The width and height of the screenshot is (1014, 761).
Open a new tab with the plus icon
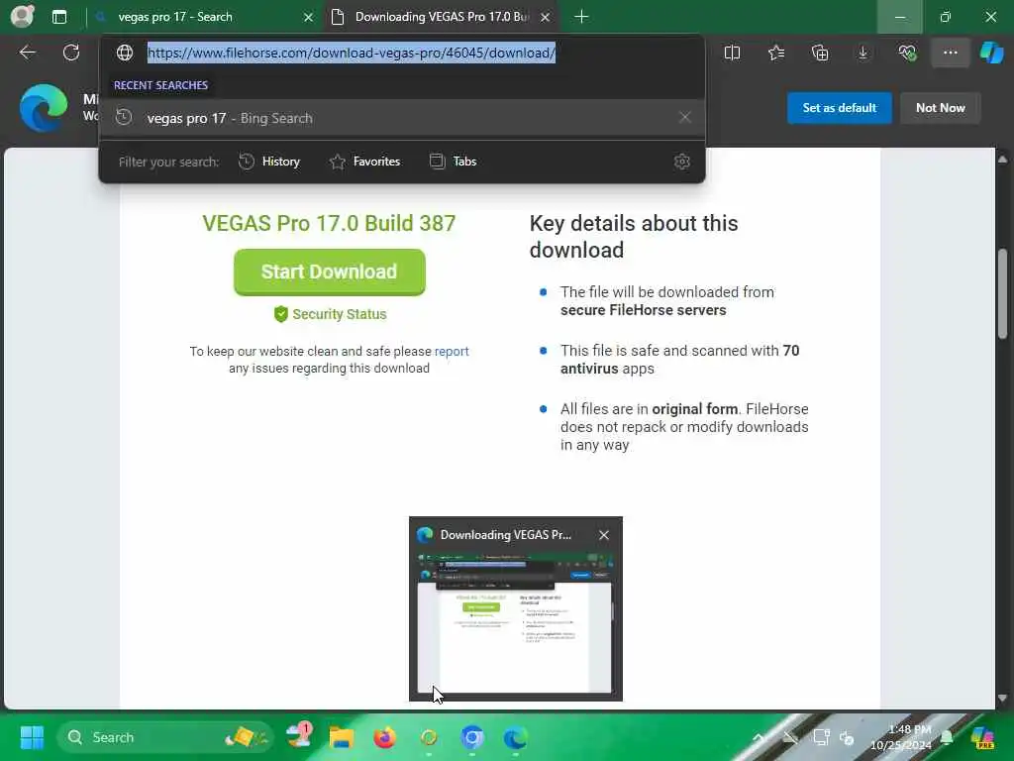[x=581, y=17]
